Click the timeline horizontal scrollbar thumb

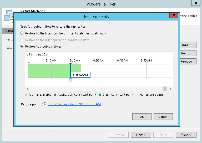(165, 89)
